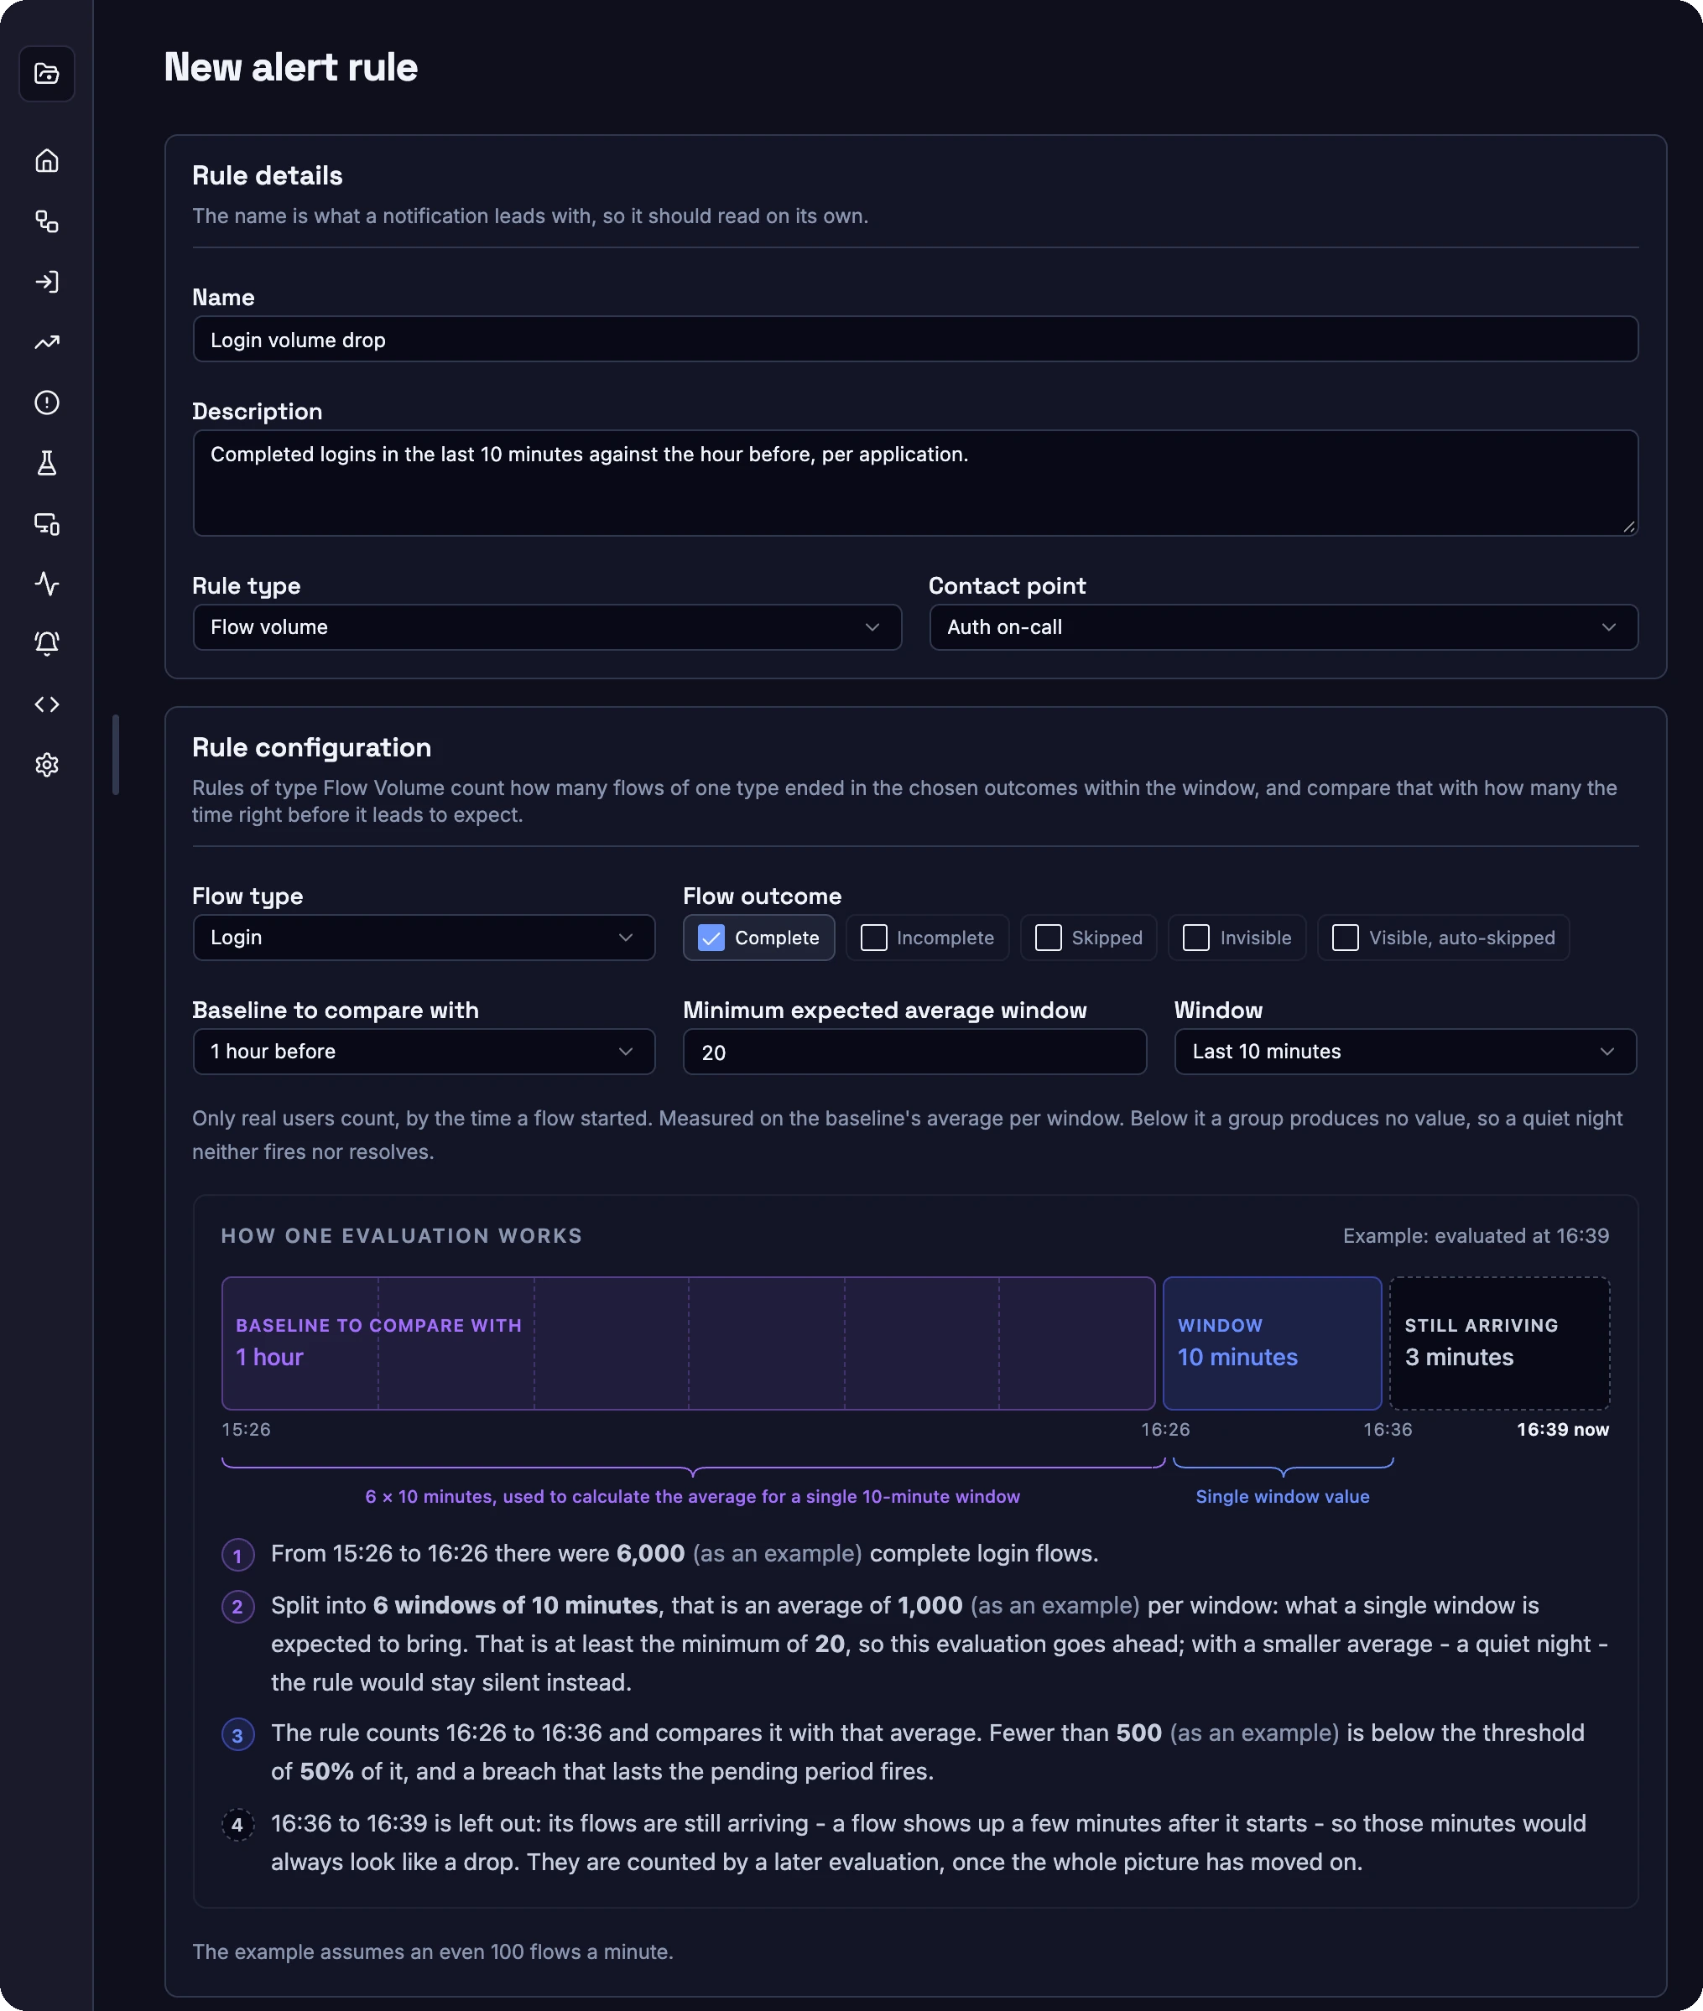Click the Name input field

(x=915, y=340)
